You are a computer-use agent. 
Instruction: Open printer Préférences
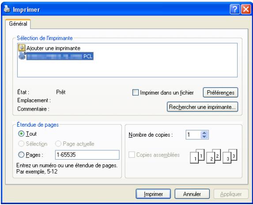[220, 93]
